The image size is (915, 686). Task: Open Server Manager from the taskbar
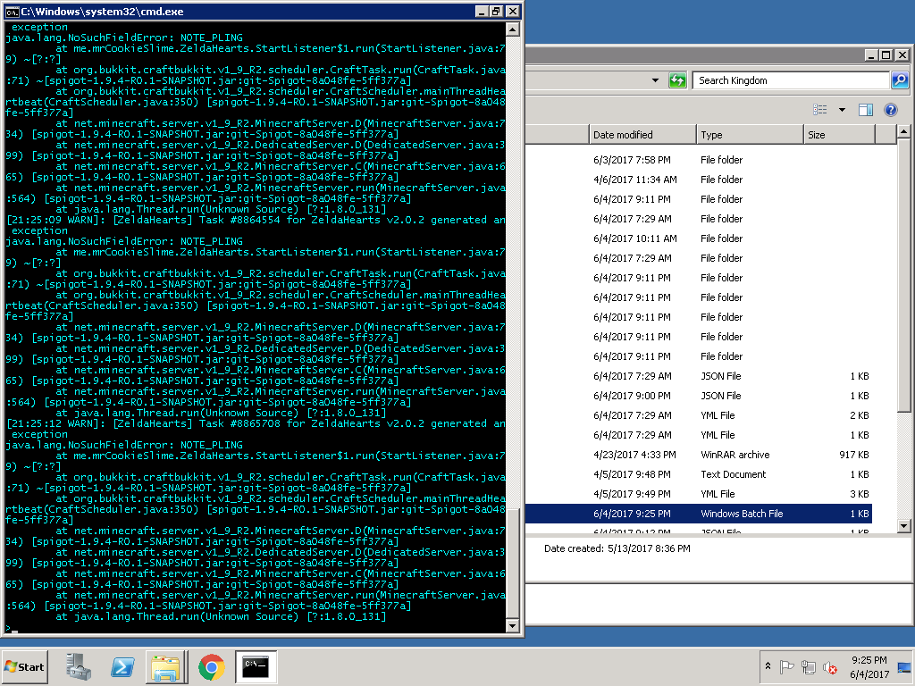tap(79, 666)
